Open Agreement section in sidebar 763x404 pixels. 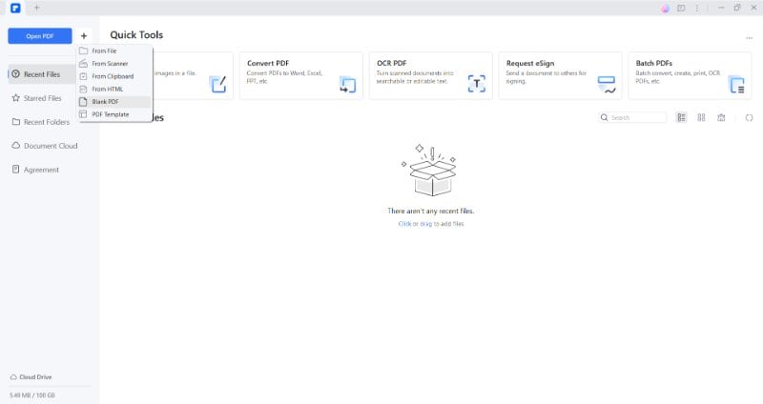coord(41,170)
